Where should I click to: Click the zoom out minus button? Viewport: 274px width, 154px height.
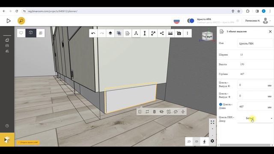(212, 135)
